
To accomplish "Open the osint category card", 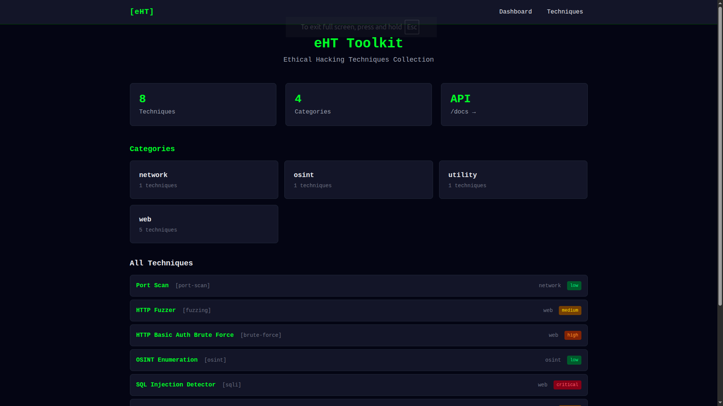I will (x=358, y=179).
